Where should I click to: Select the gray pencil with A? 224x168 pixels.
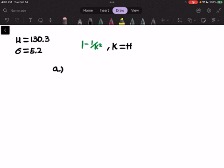click(x=80, y=21)
